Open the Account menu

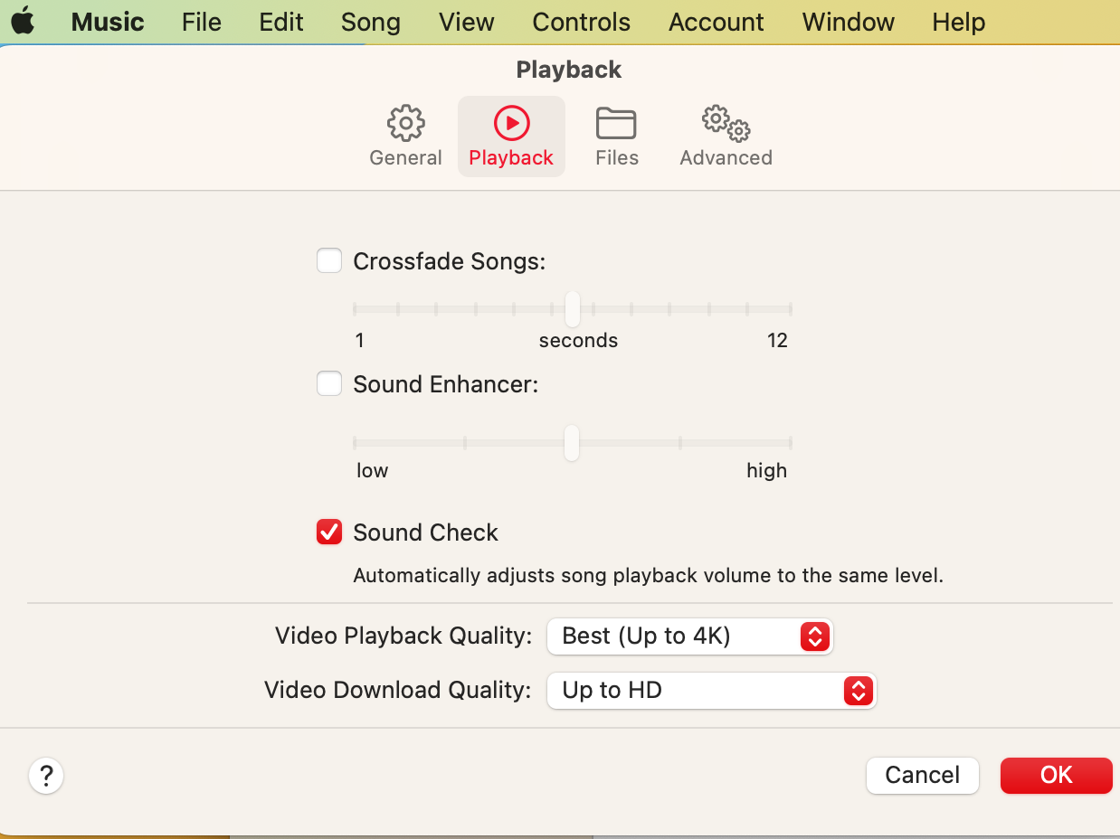[x=717, y=22]
